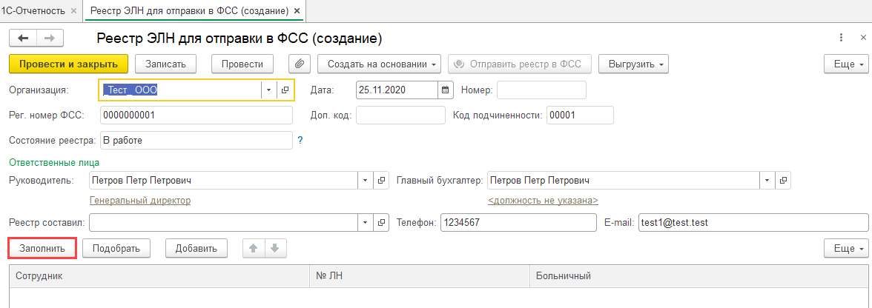This screenshot has width=872, height=308.
Task: Expand the Организация dropdown list
Action: tap(268, 90)
